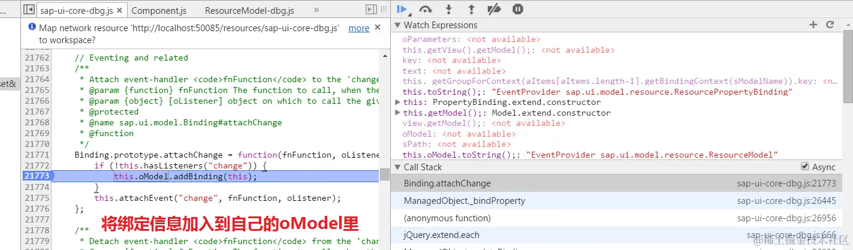The image size is (853, 250).
Task: Expand this.getModel() watch entry
Action: [x=398, y=113]
